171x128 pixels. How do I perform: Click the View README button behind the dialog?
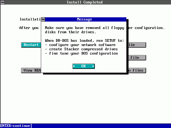31,71
